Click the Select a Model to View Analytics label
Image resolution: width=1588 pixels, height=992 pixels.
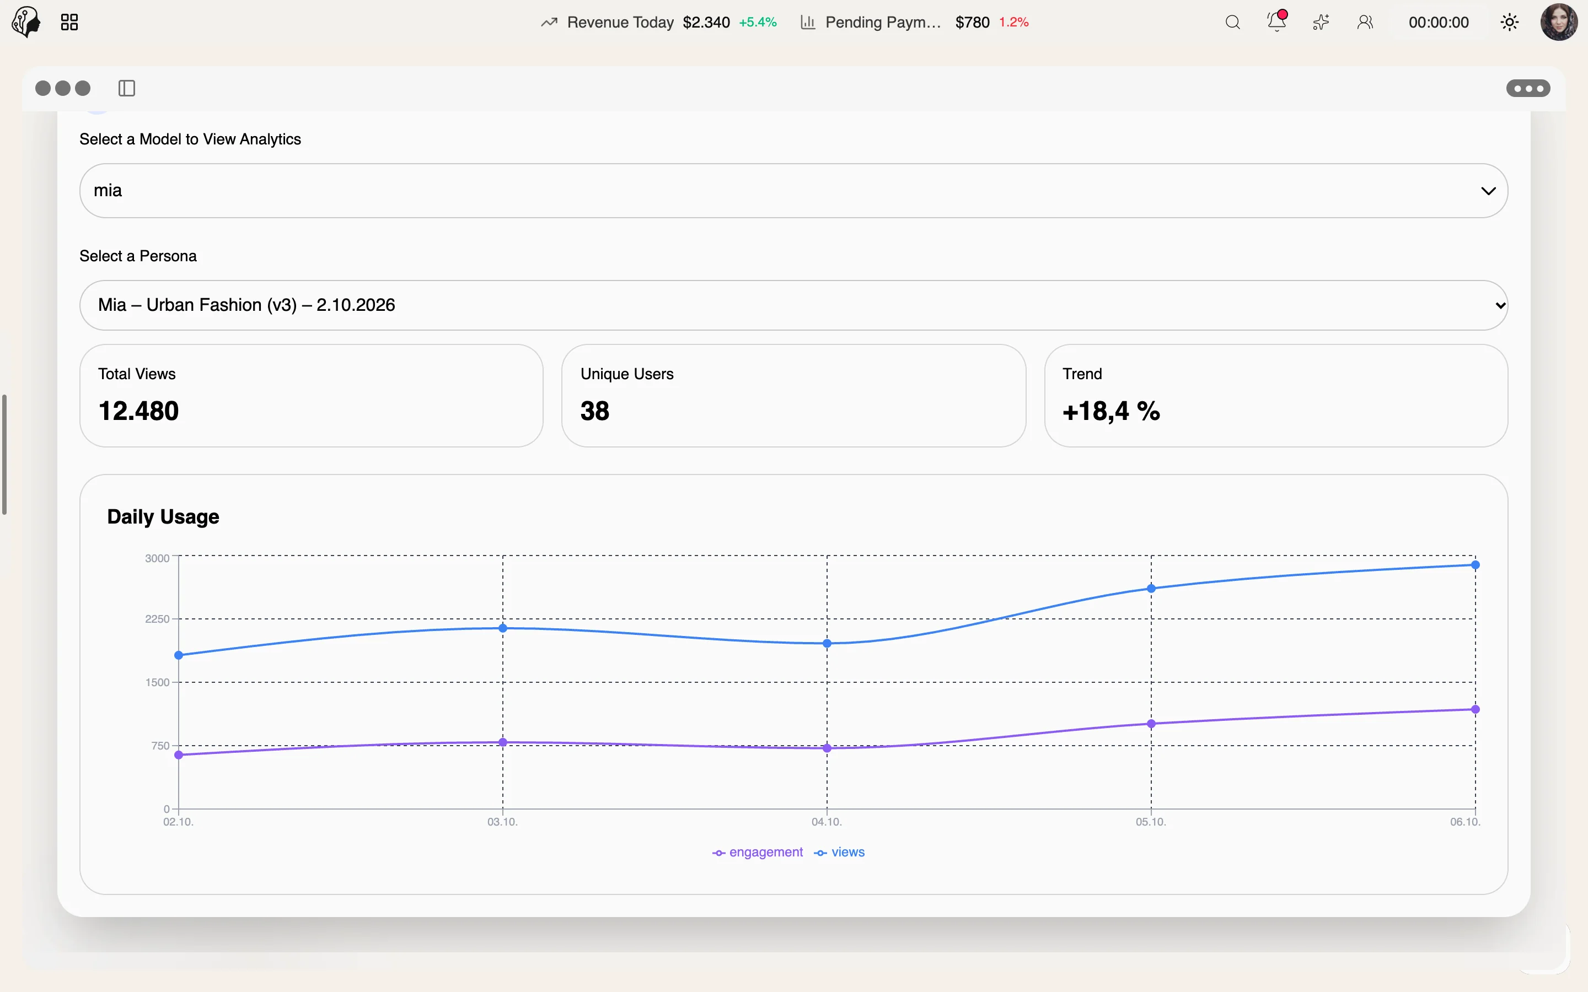tap(190, 139)
